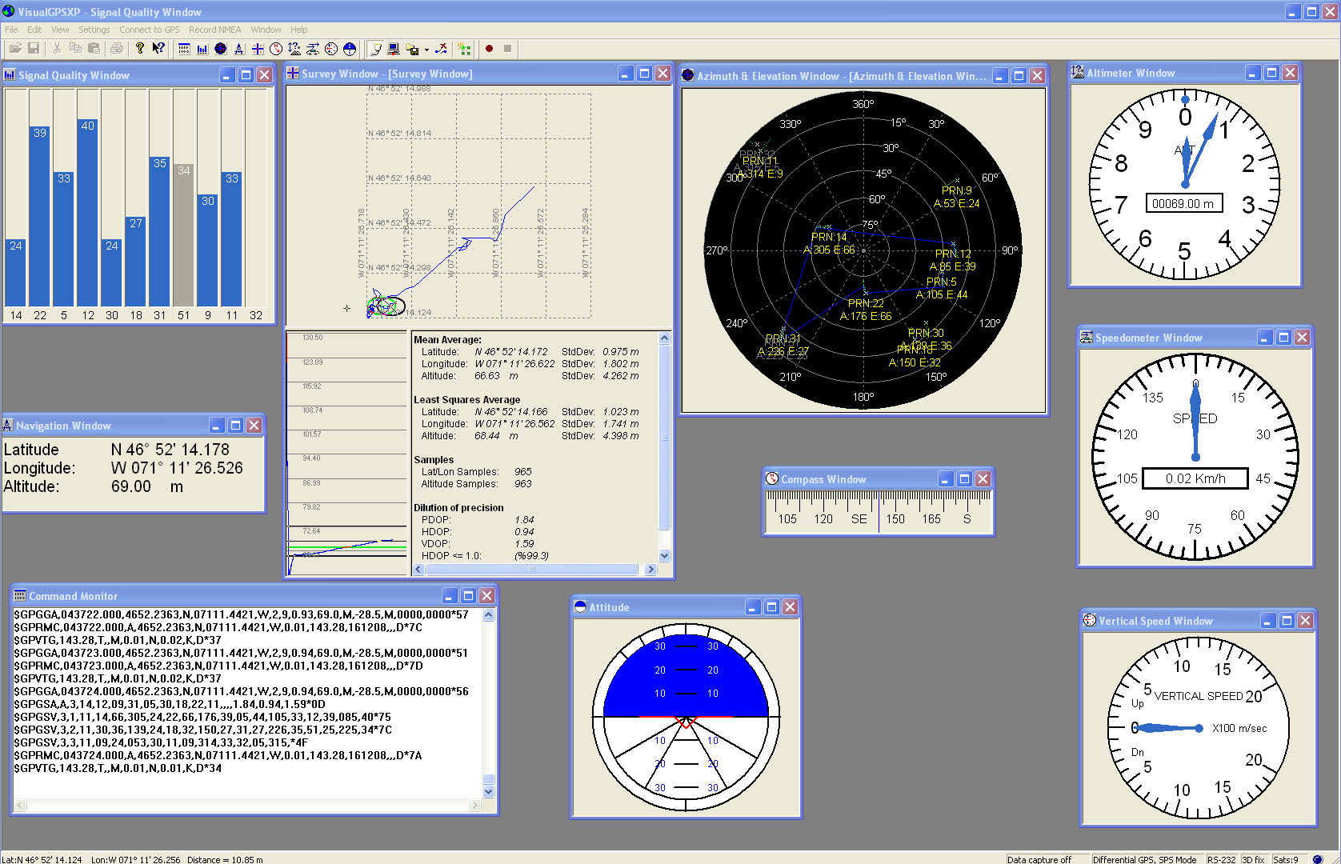
Task: Click the folder-and-disk NMEA file toolbar icon
Action: 412,49
